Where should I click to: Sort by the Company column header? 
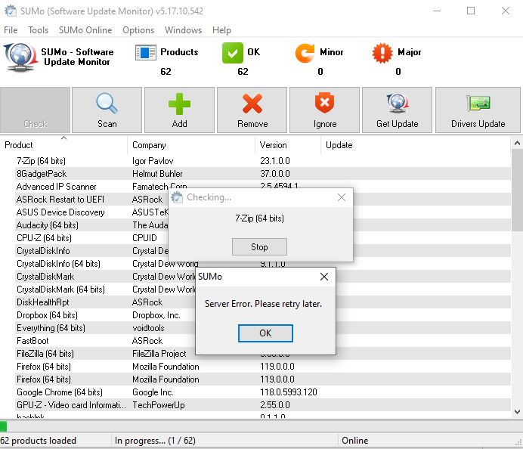click(190, 145)
